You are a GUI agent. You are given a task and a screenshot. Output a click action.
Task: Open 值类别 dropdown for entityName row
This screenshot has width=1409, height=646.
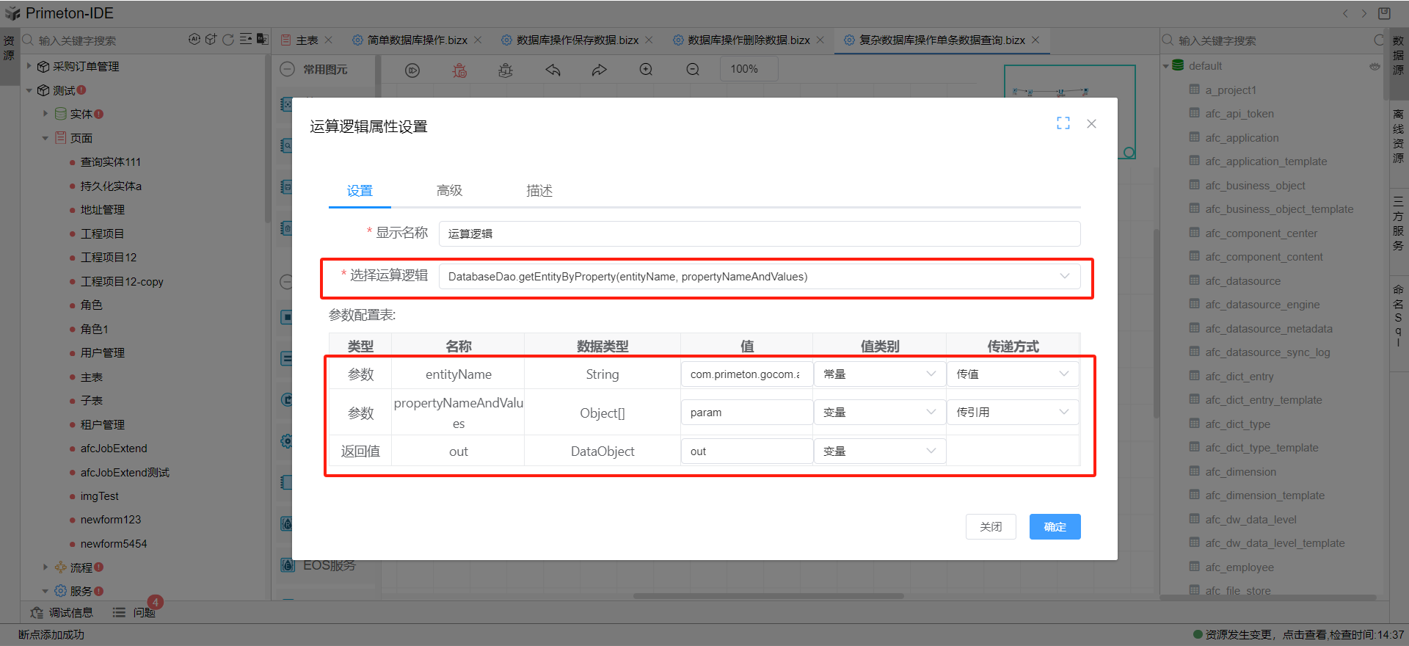tap(878, 374)
